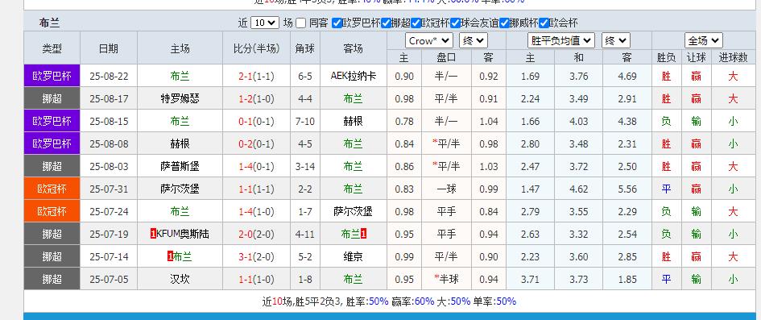Screen dimensions: 761x320
Task: Click the 1-2(1-0) score against 特罗姆瑟
Action: tap(256, 98)
